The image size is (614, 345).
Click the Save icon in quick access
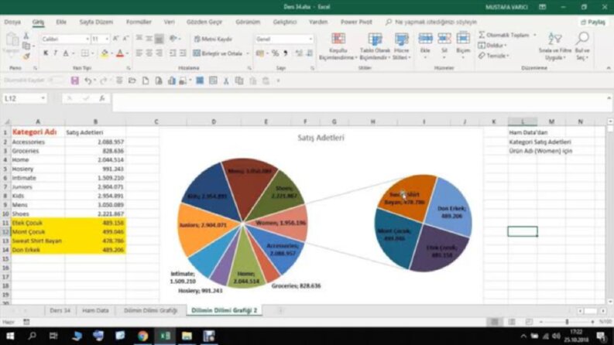pos(75,80)
